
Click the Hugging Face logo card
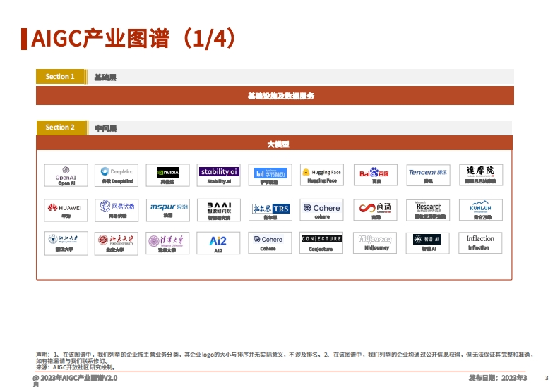click(x=322, y=175)
